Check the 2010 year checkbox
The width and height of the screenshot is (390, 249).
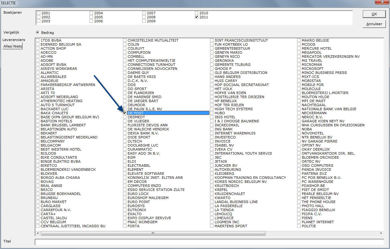(x=196, y=13)
